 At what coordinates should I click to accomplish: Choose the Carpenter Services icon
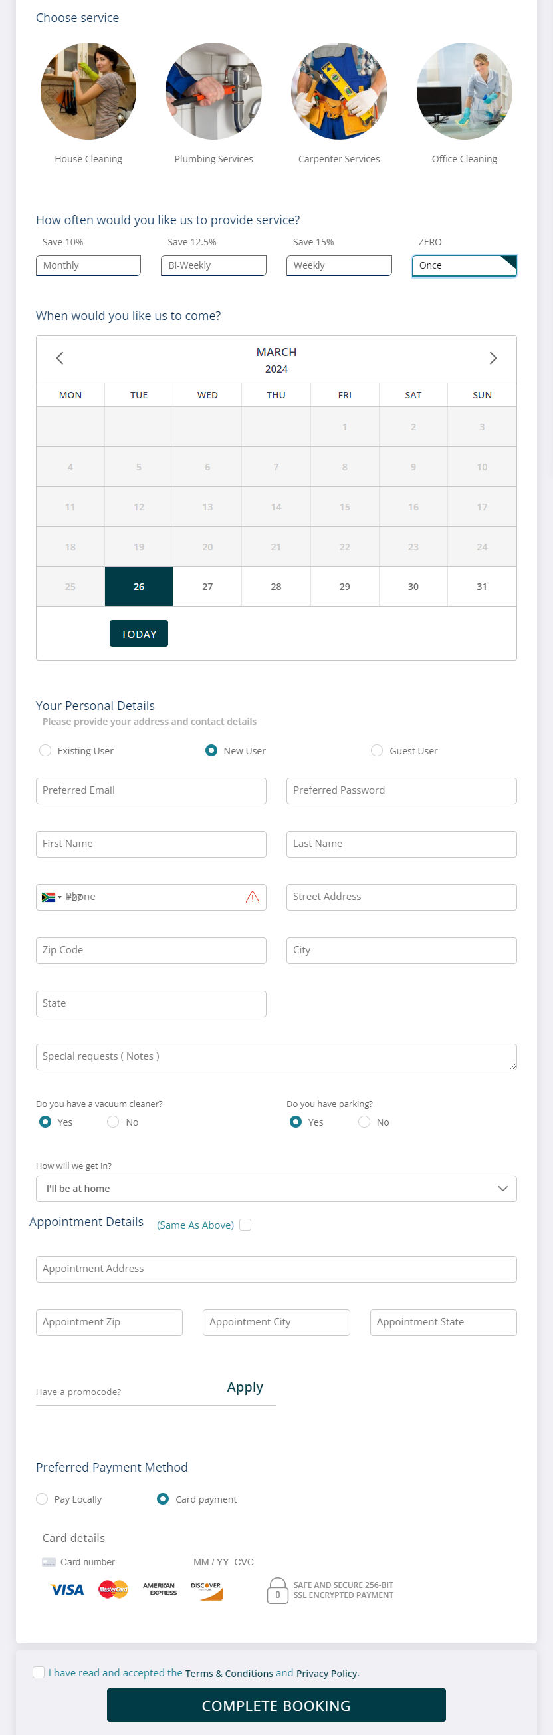click(338, 92)
